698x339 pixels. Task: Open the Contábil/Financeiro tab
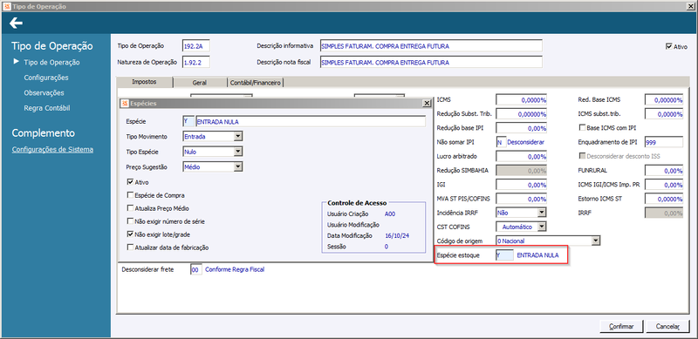tap(256, 82)
